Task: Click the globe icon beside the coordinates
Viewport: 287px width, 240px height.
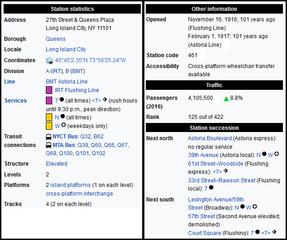Action: (49, 60)
